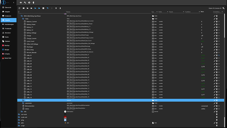Open Dateien in the sidebar
227x128 pixels.
[x=9, y=41]
